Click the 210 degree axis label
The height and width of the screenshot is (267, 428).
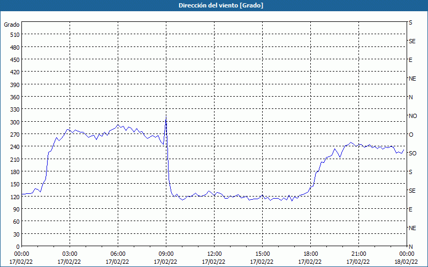[15, 159]
